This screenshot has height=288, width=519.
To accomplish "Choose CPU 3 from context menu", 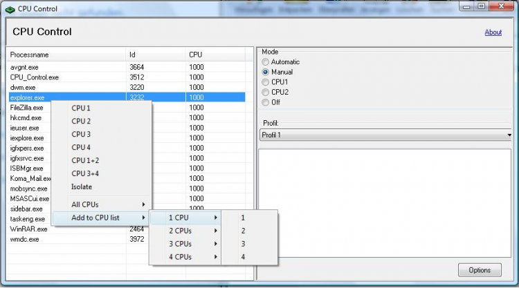I will pyautogui.click(x=102, y=135).
